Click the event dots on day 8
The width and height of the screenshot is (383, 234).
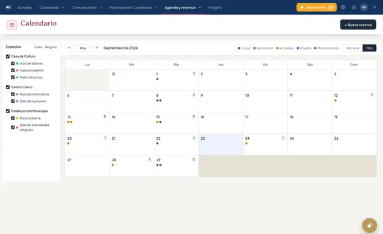(159, 100)
